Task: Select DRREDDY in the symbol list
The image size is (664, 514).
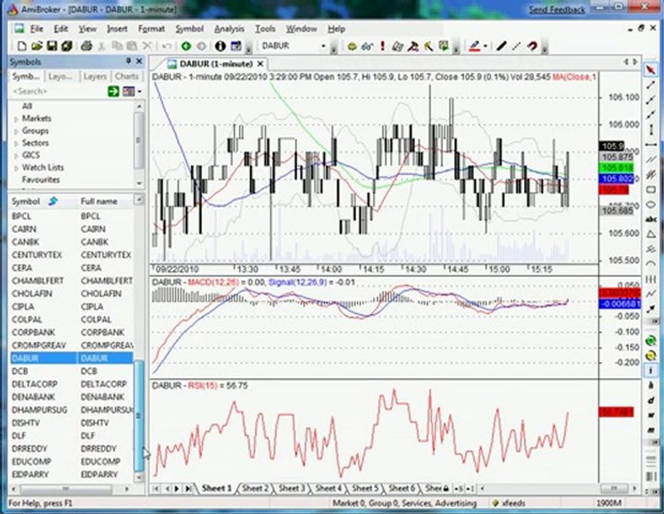Action: [x=72, y=448]
